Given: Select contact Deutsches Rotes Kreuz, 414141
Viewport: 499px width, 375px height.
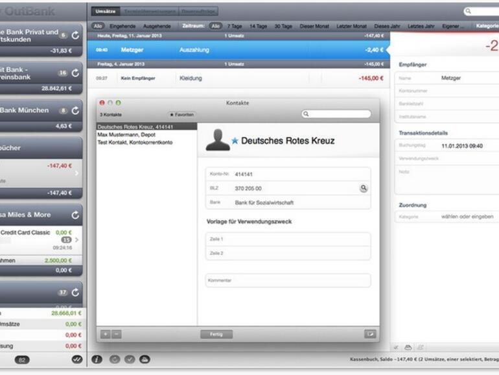Looking at the screenshot, I should (x=146, y=127).
